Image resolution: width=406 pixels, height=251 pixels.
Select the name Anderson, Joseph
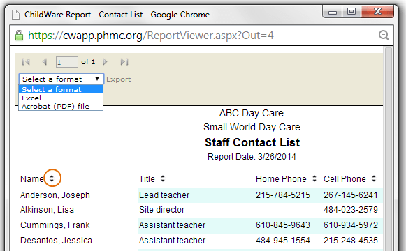(x=55, y=195)
